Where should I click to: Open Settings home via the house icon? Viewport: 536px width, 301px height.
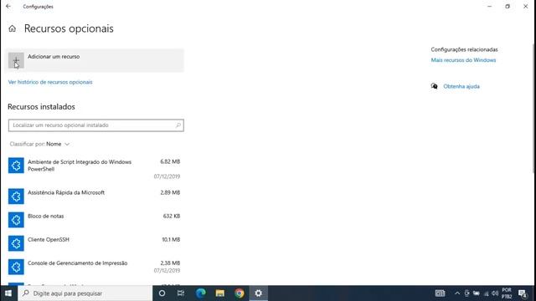pyautogui.click(x=13, y=28)
